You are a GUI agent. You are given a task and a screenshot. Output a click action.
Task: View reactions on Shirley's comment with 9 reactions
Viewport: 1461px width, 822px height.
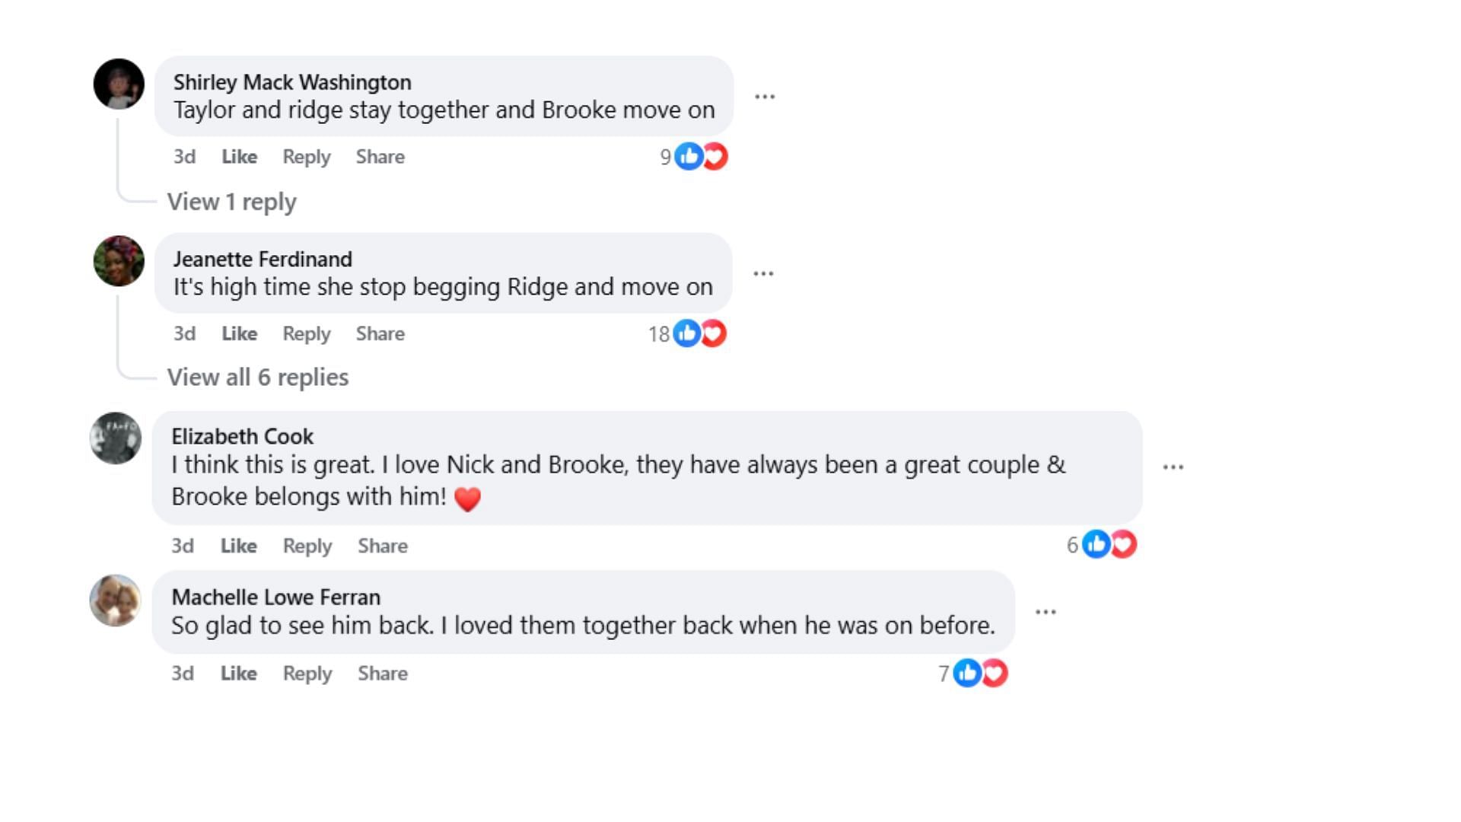click(x=694, y=157)
